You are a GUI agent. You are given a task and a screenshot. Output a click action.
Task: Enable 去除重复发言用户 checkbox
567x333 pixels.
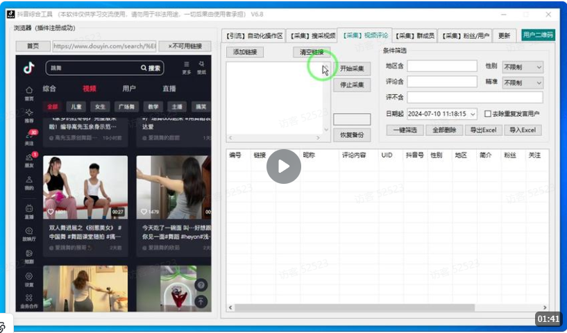click(x=488, y=114)
